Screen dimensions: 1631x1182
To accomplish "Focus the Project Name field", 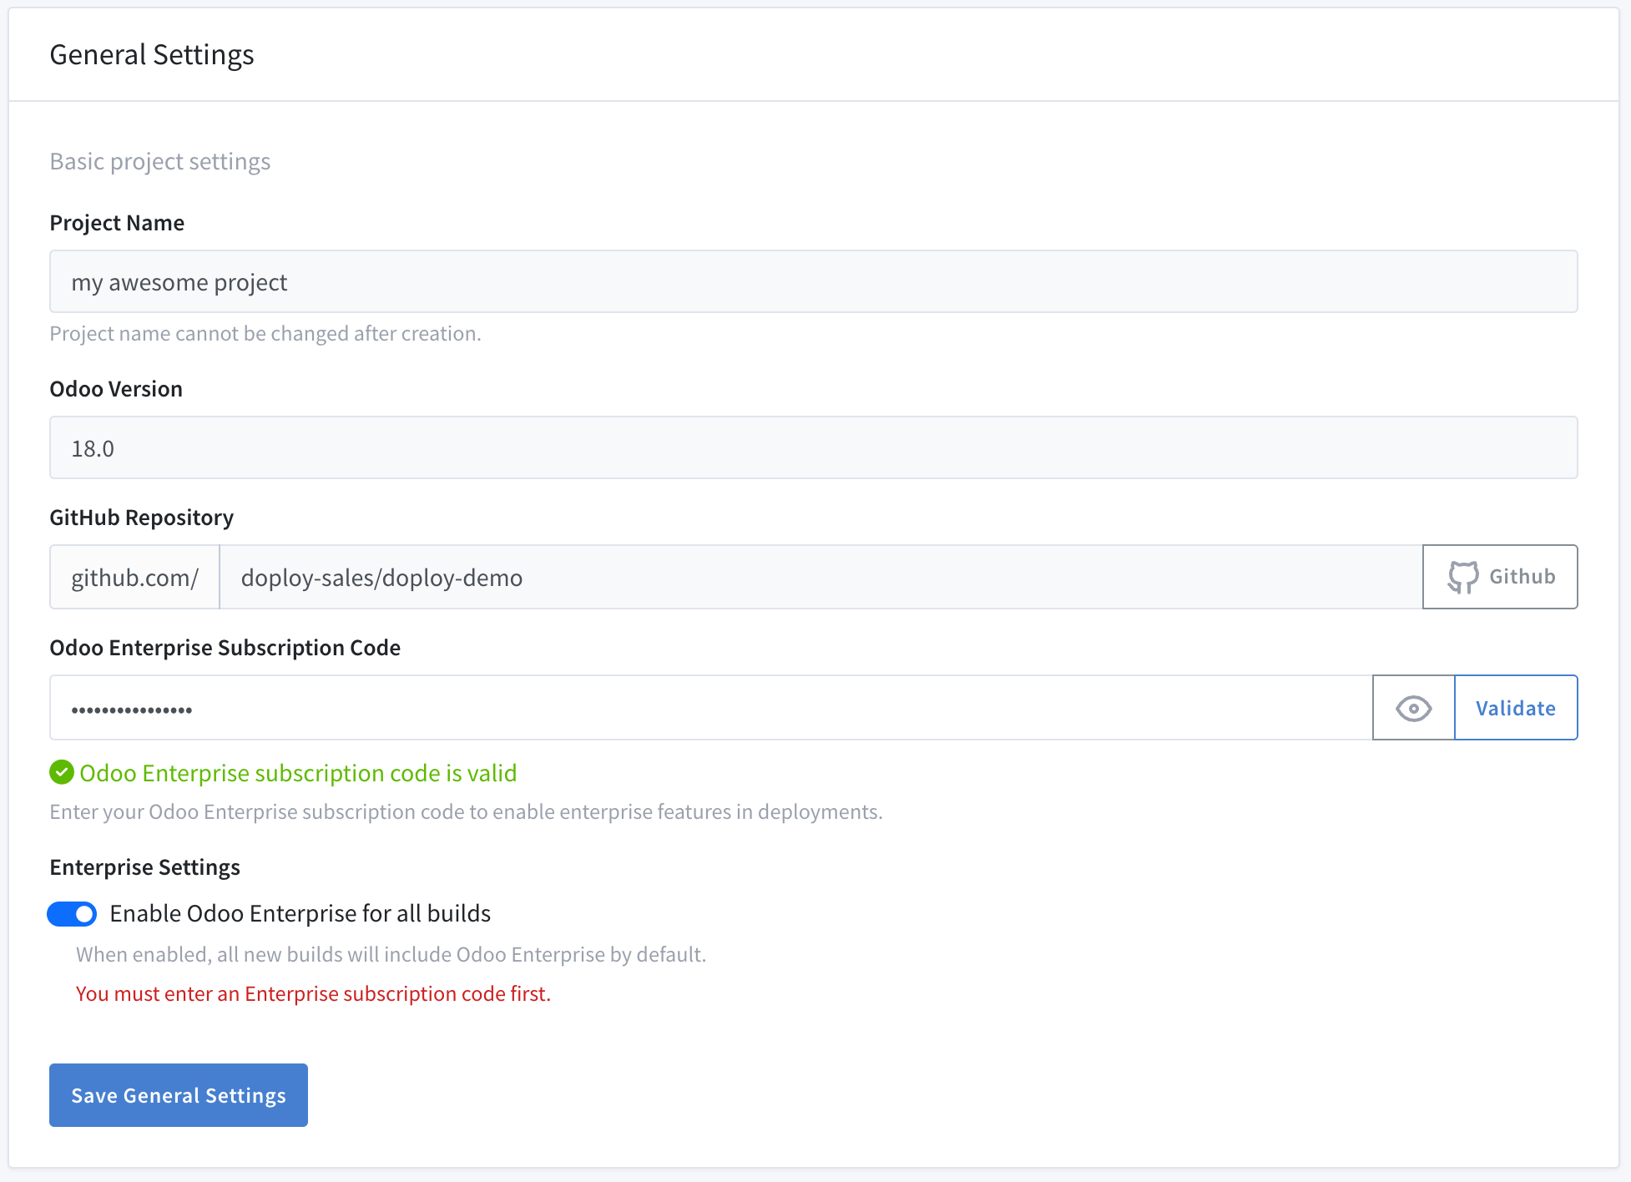I will click(x=813, y=282).
